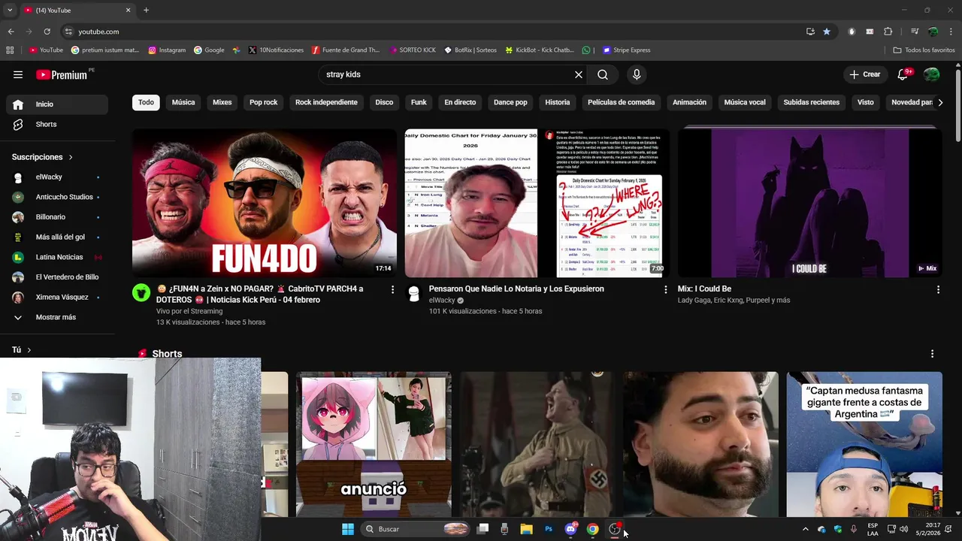
Task: Open the Shorts shelf three-dot menu
Action: pos(932,354)
